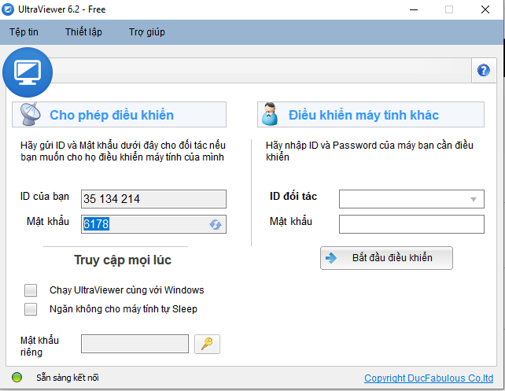
Task: Click the Truy cập mọi lúc heading
Action: [123, 260]
